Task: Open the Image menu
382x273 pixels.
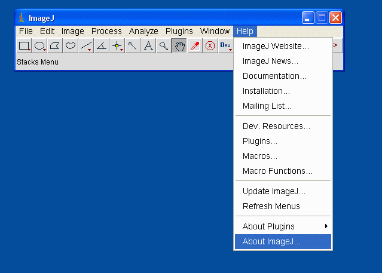Action: coord(72,31)
